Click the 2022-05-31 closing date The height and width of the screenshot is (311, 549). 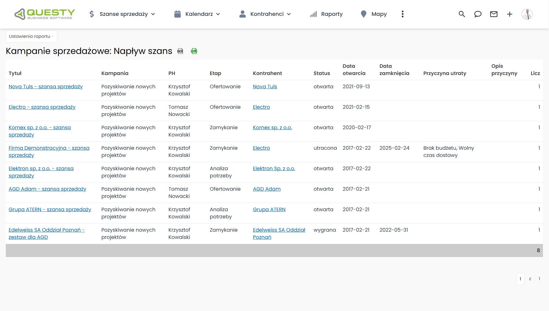coord(394,230)
